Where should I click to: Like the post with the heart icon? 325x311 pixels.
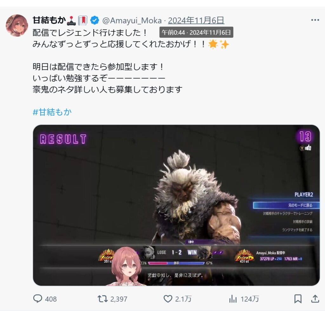coord(168,299)
